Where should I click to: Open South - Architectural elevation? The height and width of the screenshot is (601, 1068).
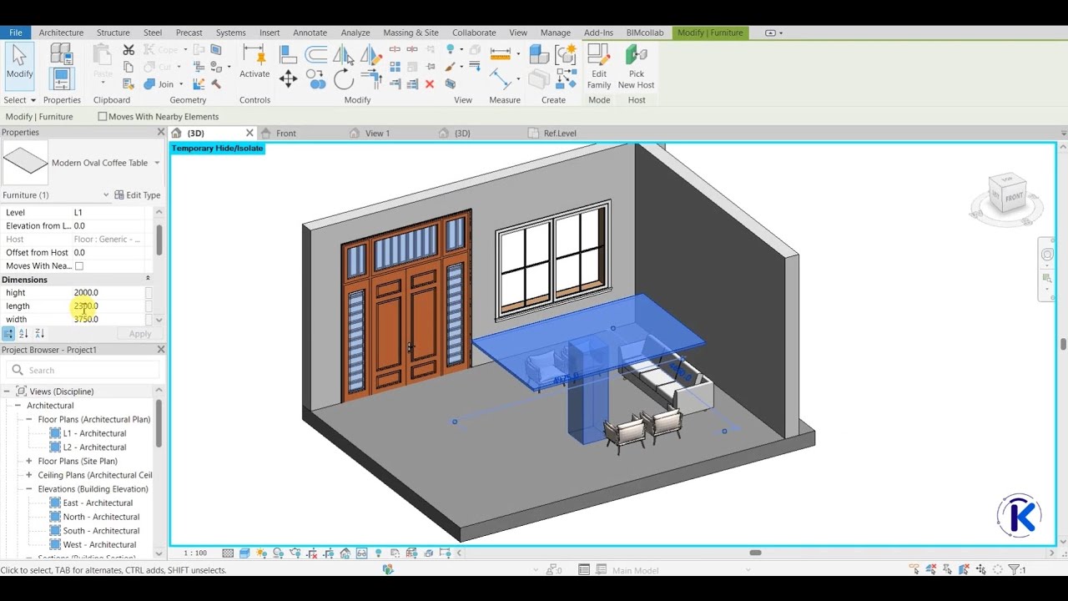[101, 531]
